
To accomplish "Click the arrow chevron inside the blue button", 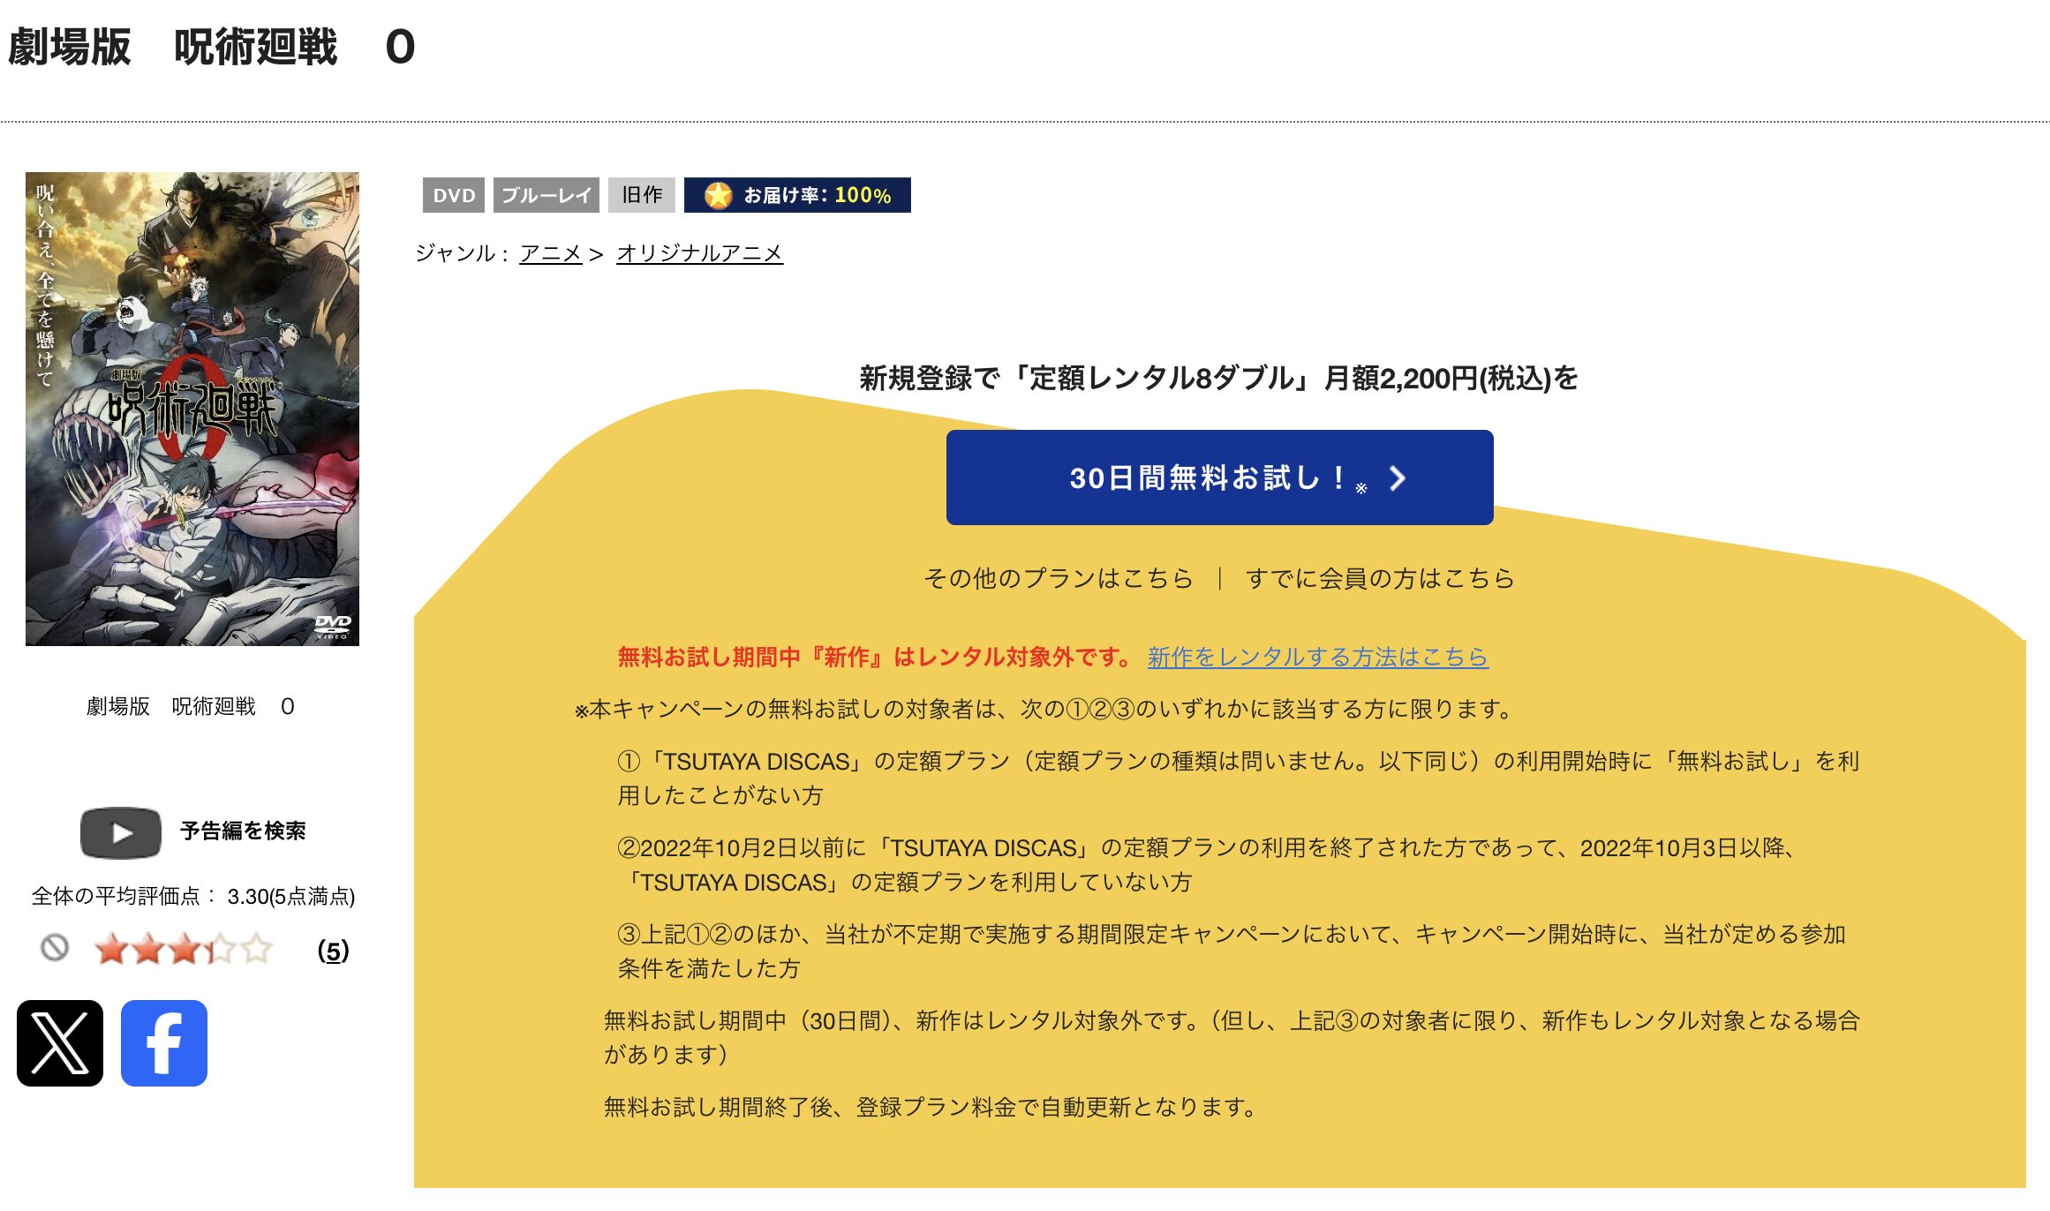I will tap(1398, 478).
